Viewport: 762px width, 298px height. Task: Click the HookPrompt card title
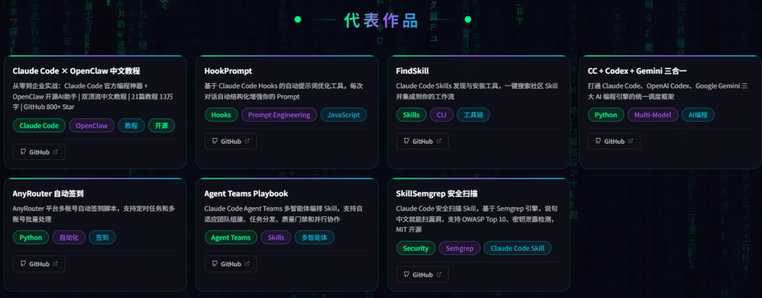click(x=229, y=71)
